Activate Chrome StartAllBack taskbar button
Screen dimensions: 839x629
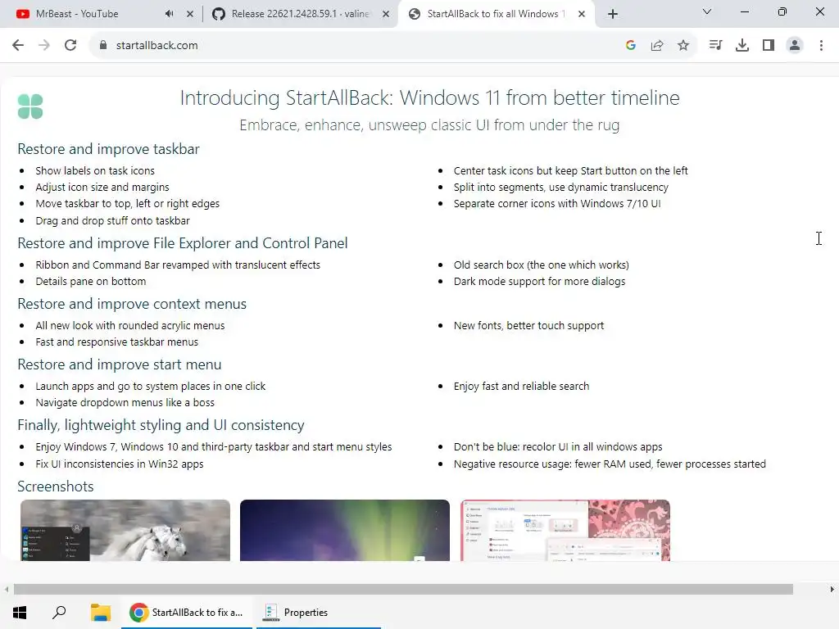click(x=186, y=613)
